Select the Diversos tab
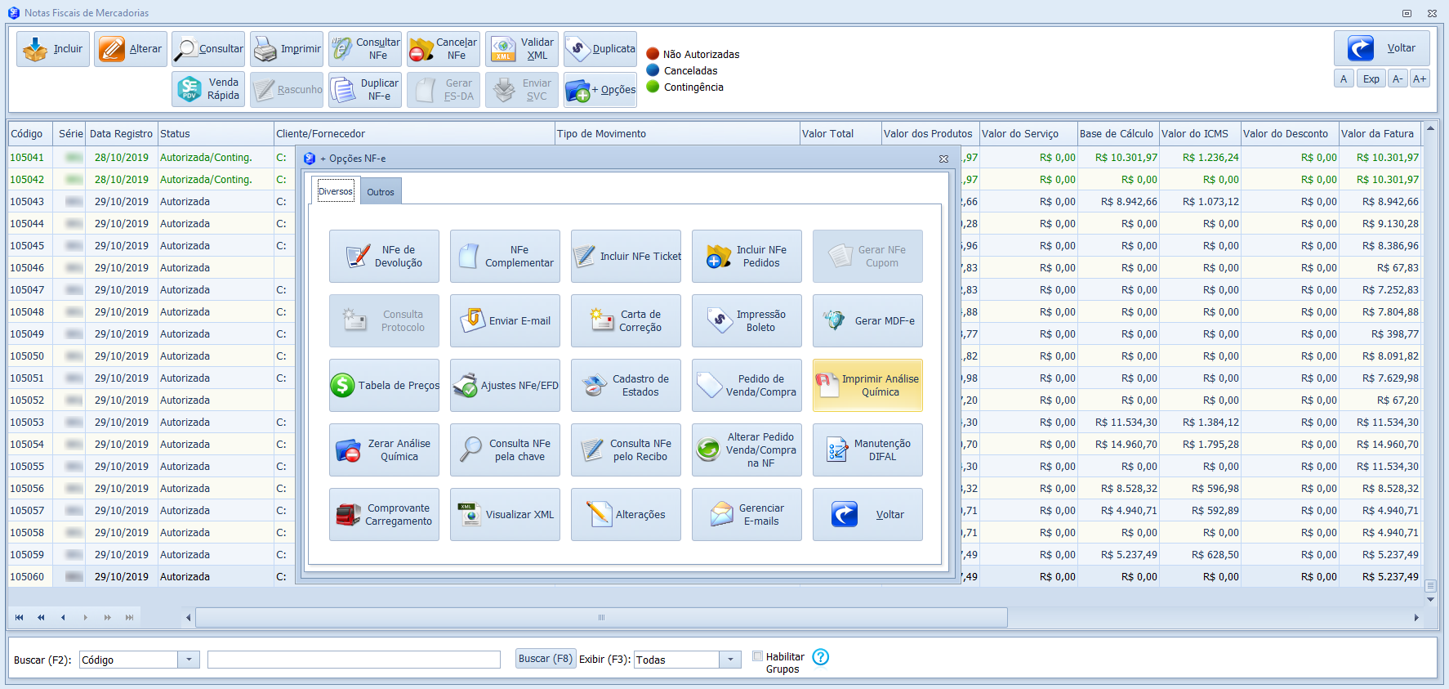Viewport: 1449px width, 689px height. click(336, 191)
